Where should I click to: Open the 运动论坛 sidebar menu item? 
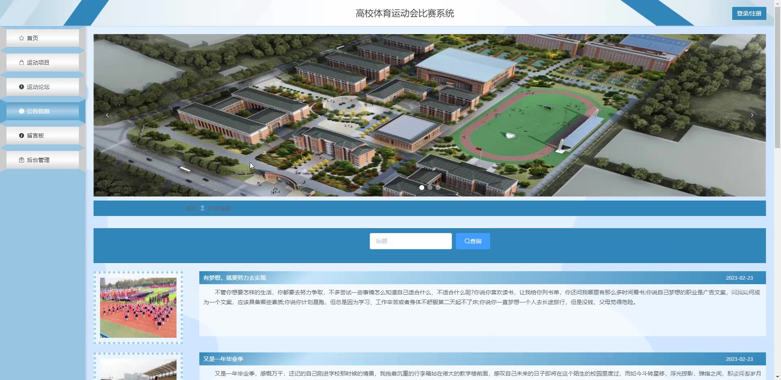point(43,87)
